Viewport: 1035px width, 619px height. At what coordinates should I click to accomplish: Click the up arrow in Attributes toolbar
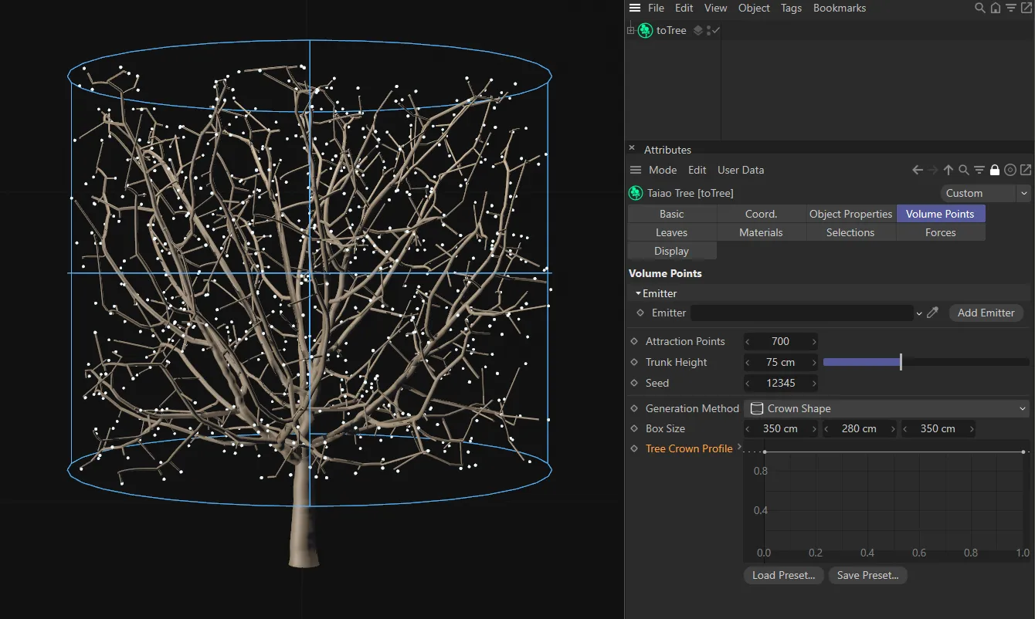948,170
